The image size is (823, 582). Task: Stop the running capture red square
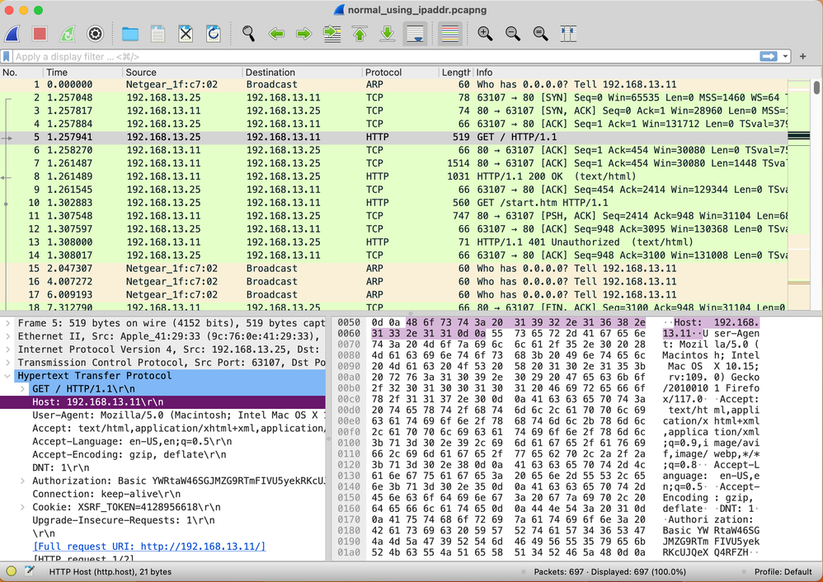40,34
